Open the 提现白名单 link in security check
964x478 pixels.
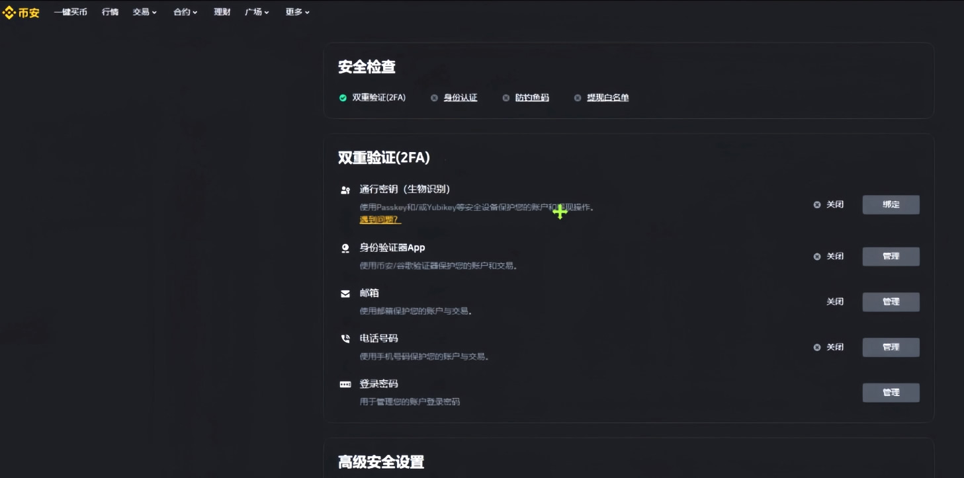tap(607, 97)
